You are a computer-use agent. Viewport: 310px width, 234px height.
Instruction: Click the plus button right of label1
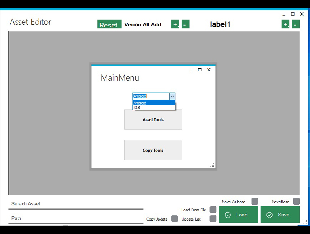[286, 24]
